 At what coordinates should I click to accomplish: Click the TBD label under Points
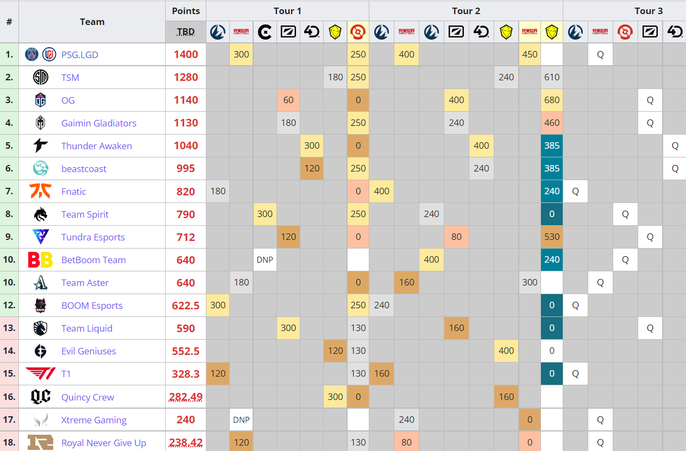coord(186,32)
